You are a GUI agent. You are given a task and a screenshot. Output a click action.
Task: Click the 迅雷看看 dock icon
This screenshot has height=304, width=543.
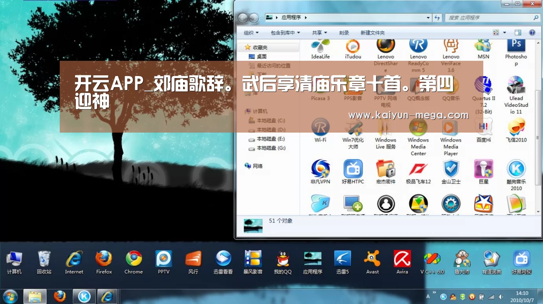223,262
